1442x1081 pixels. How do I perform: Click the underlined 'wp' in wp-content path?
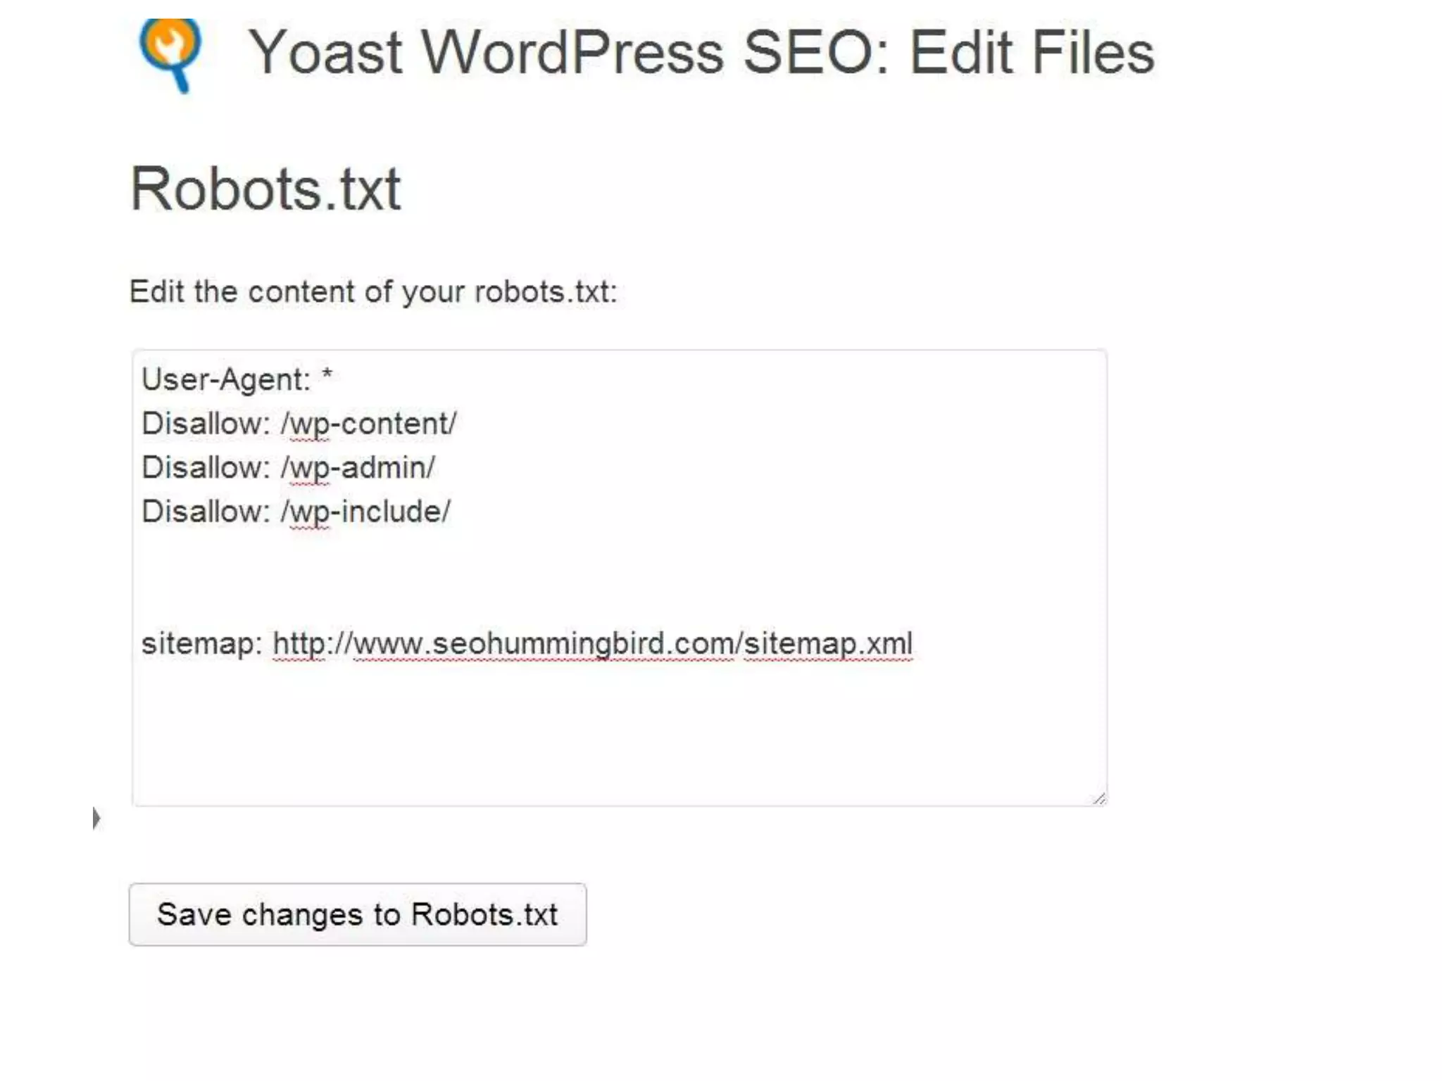310,425
